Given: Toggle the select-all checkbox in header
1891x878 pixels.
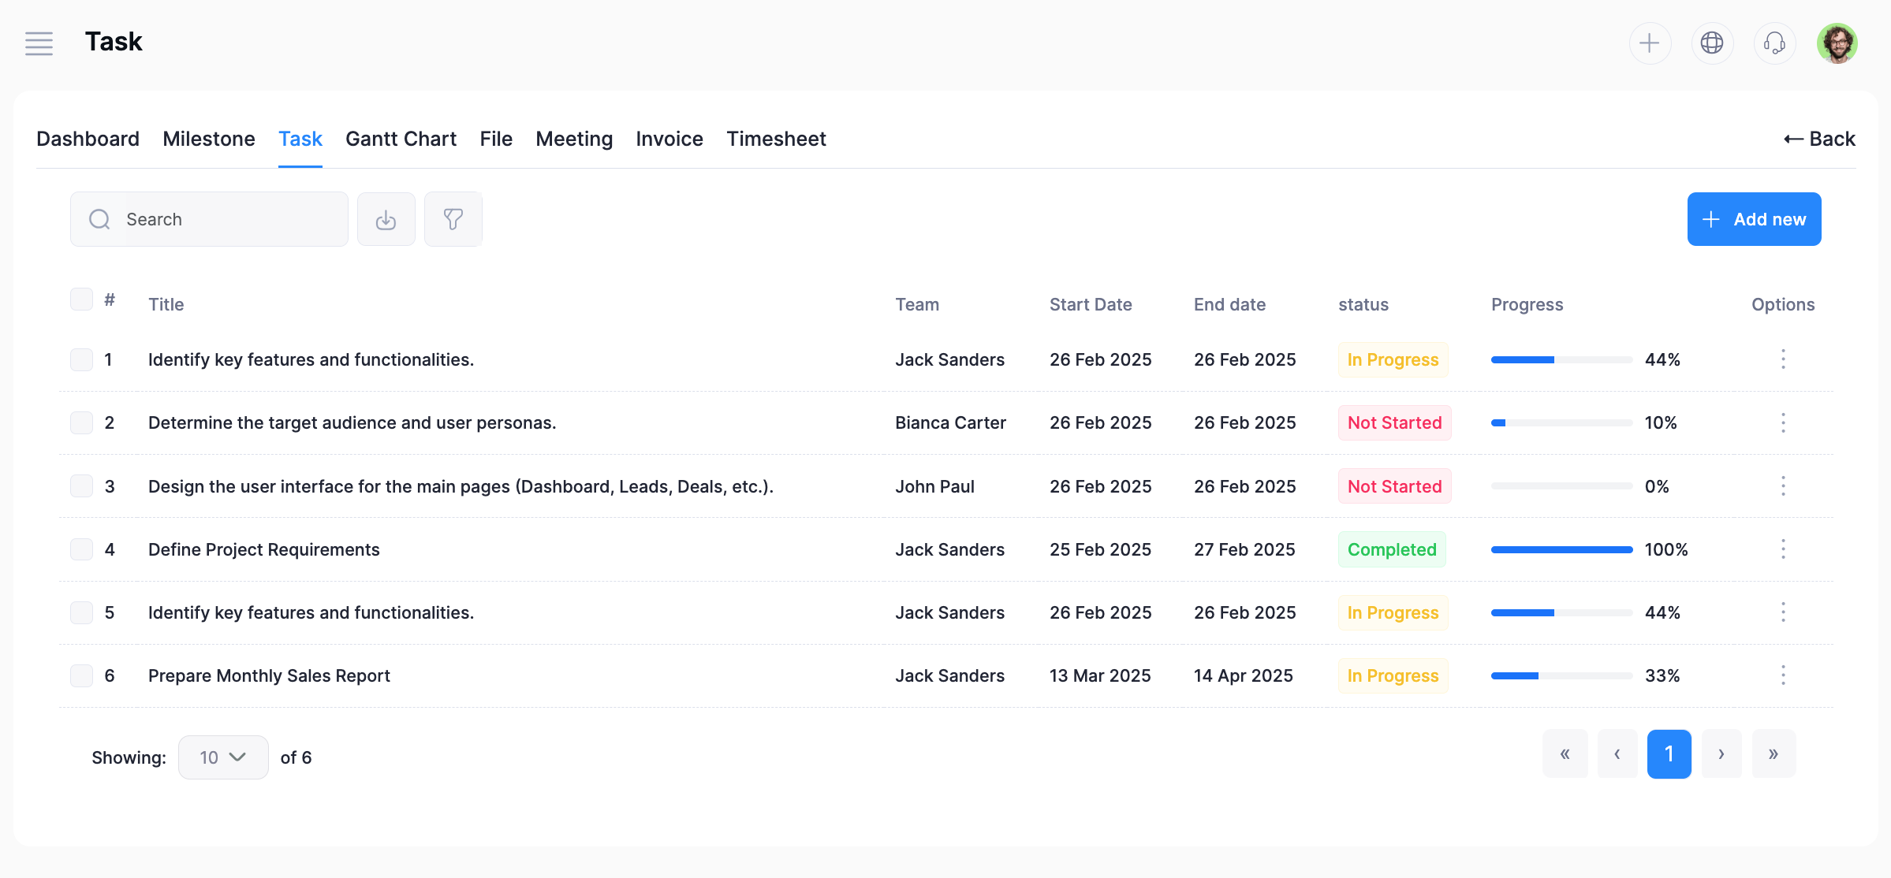Looking at the screenshot, I should (x=81, y=299).
